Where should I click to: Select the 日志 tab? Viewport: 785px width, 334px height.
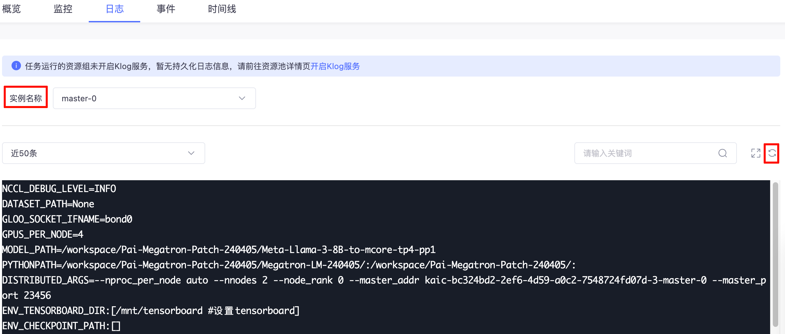pyautogui.click(x=114, y=9)
